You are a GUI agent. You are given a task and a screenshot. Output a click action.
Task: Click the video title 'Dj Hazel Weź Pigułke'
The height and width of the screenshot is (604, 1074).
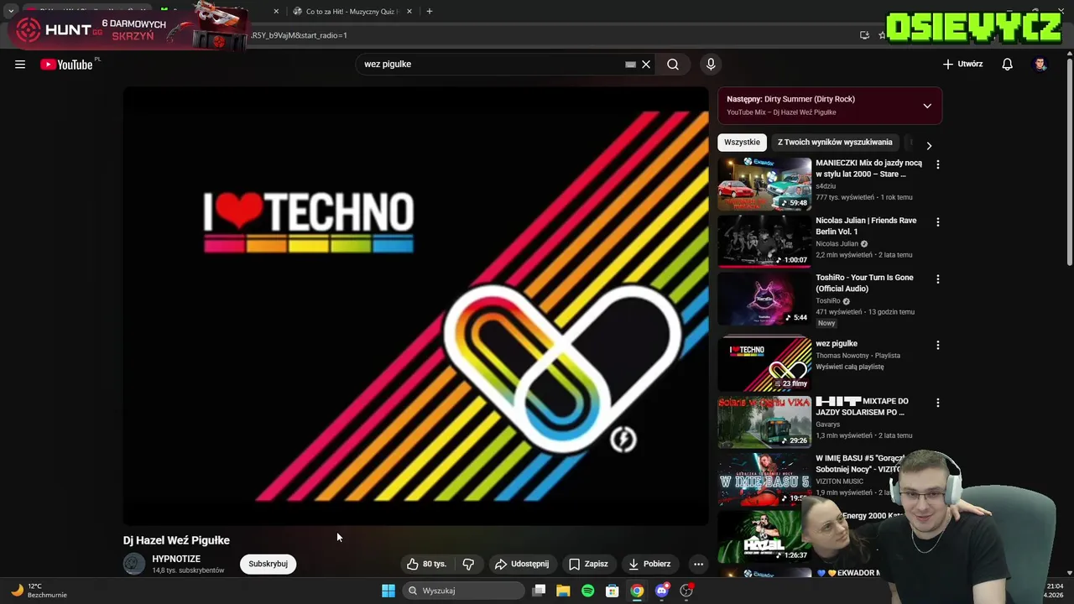[176, 540]
